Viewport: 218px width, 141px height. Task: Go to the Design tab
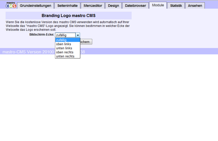pyautogui.click(x=114, y=6)
